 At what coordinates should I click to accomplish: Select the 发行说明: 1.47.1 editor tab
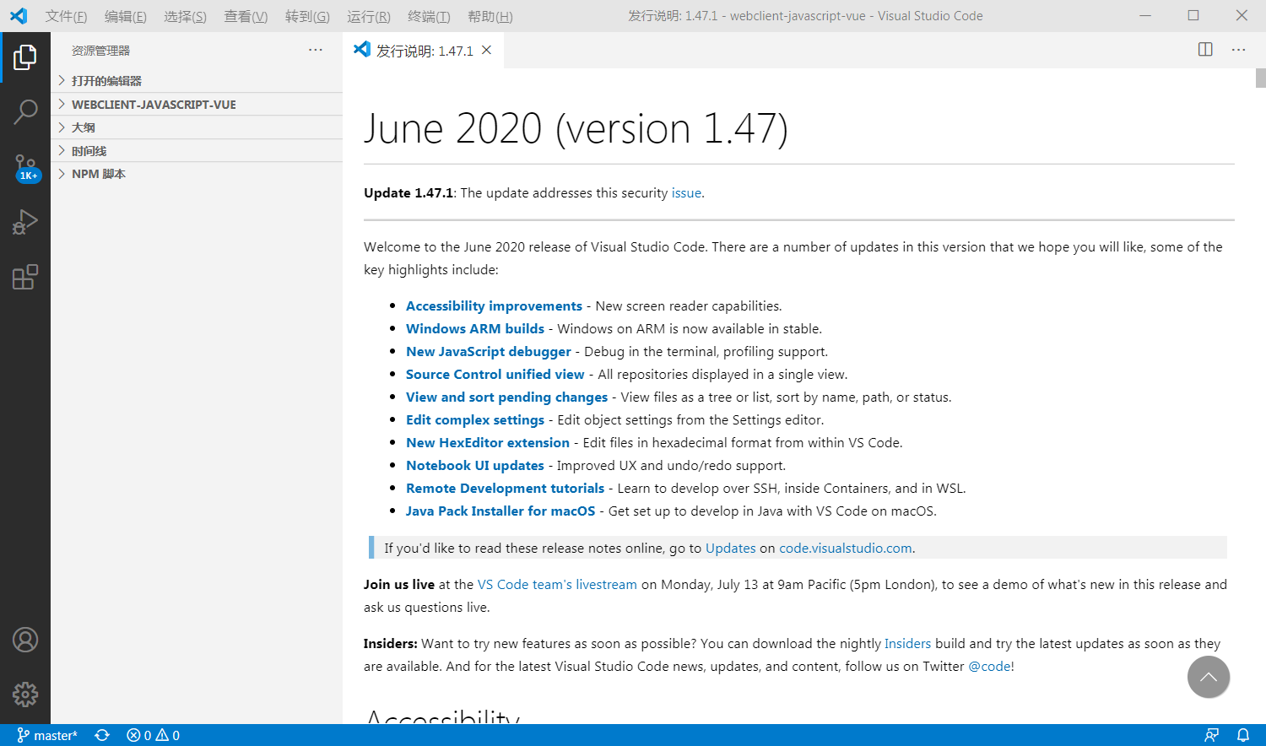(424, 51)
